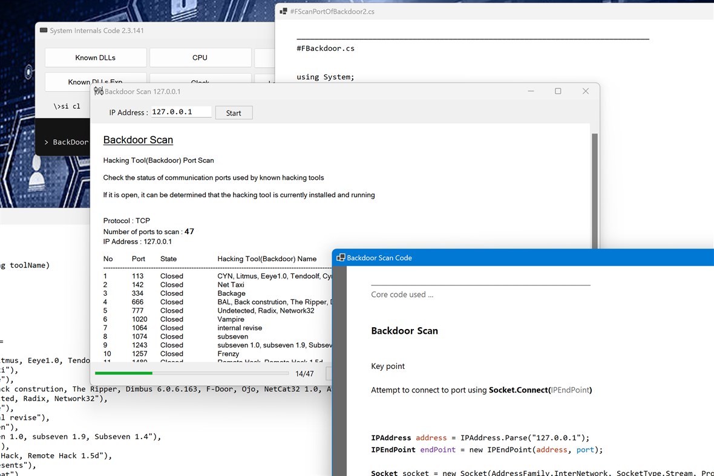
Task: Click the #FScanPortOfBackdoor2.cs titlebar icon
Action: [x=283, y=11]
